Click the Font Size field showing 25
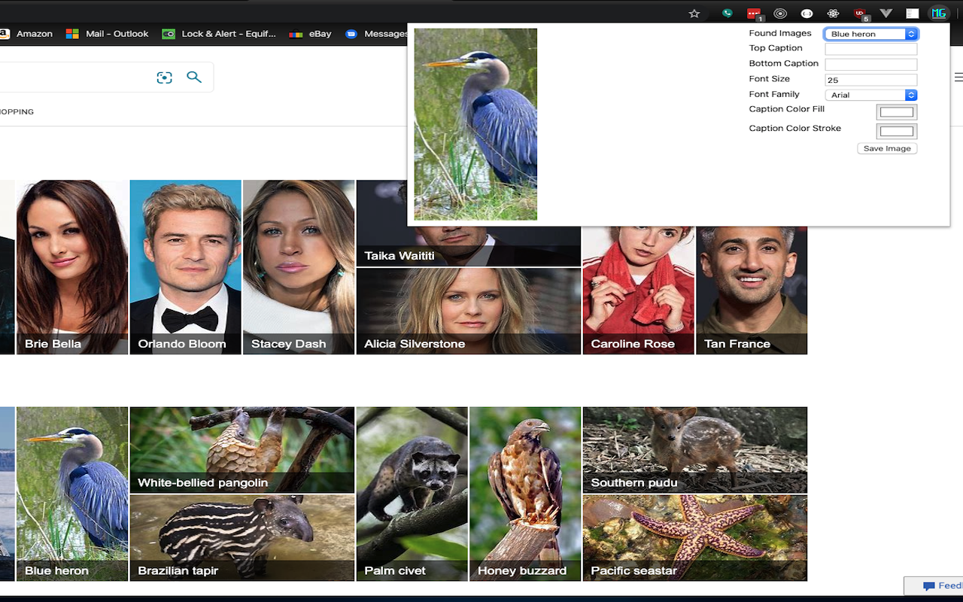Viewport: 963px width, 602px height. click(x=871, y=80)
